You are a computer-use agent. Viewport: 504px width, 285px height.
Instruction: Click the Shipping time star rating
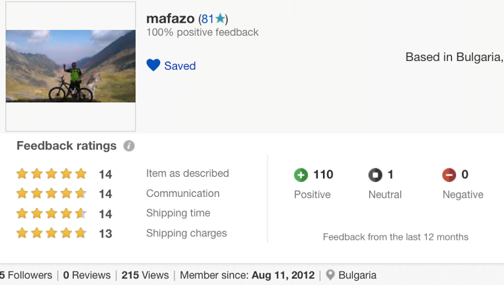(52, 214)
